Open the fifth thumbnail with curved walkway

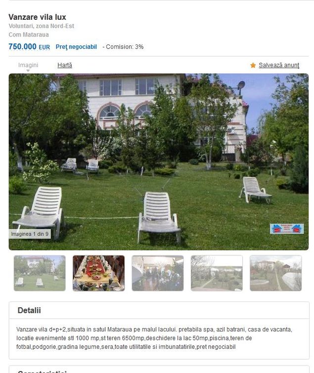coord(275,273)
